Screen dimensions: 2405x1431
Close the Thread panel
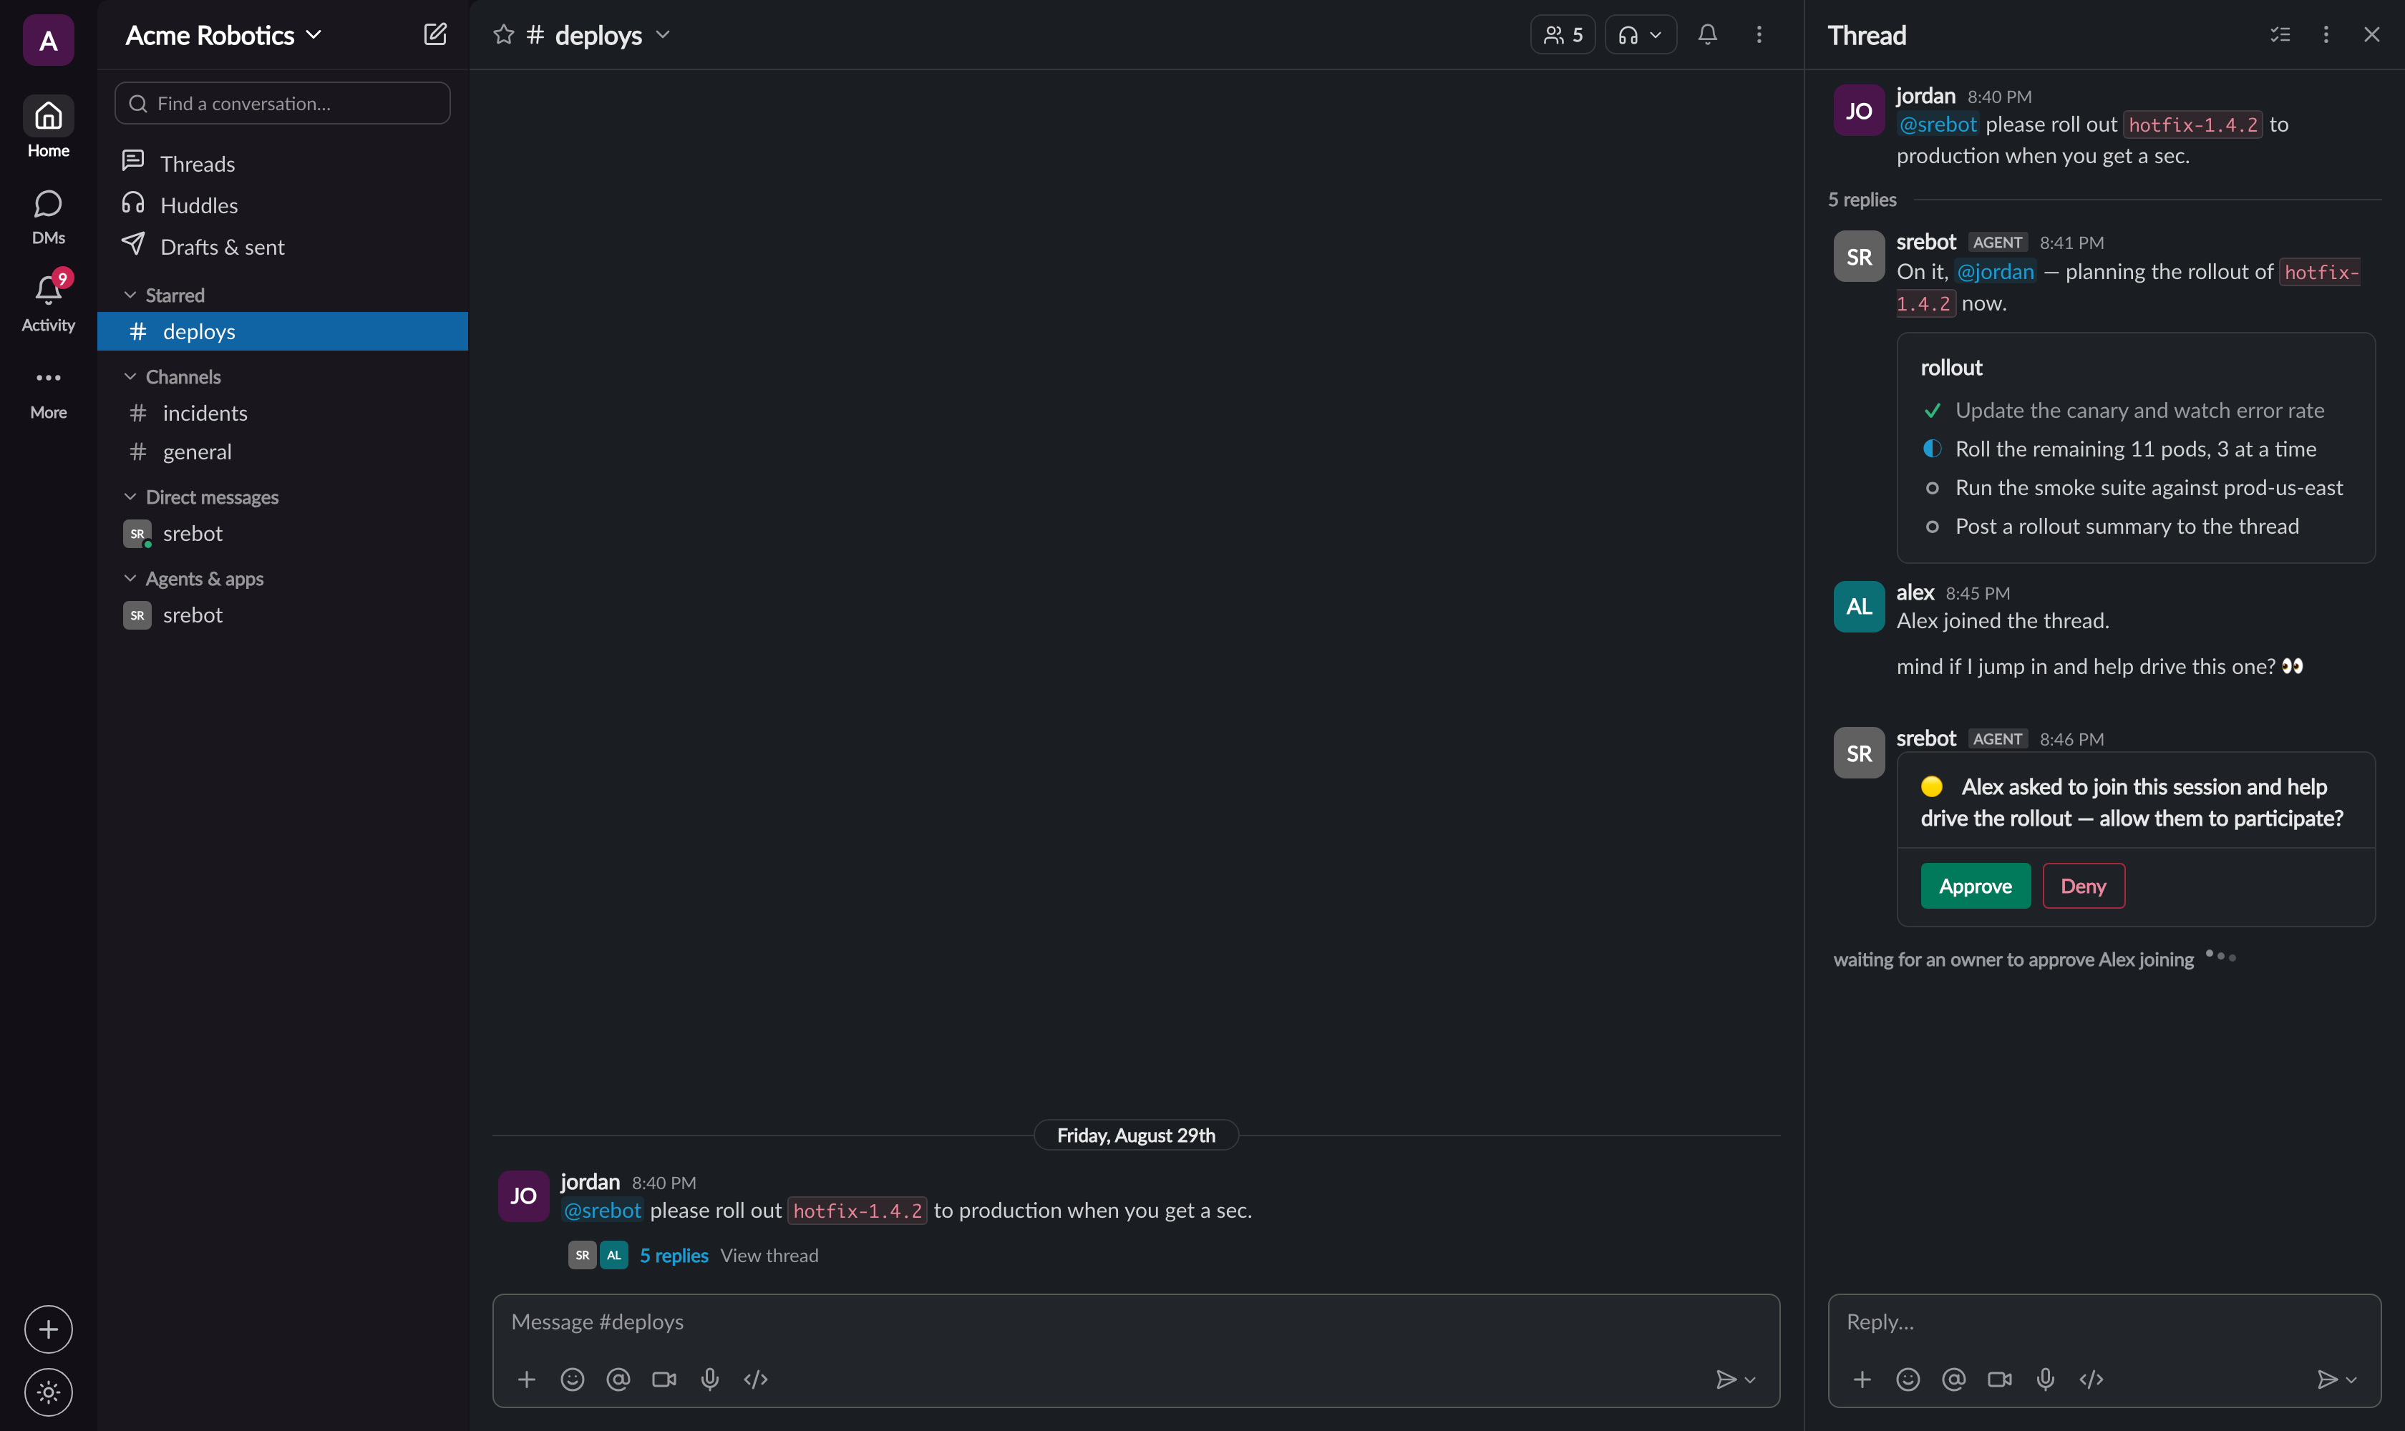tap(2371, 35)
